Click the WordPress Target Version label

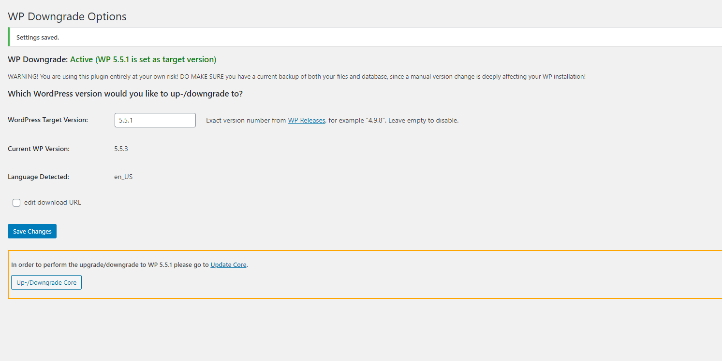(48, 120)
